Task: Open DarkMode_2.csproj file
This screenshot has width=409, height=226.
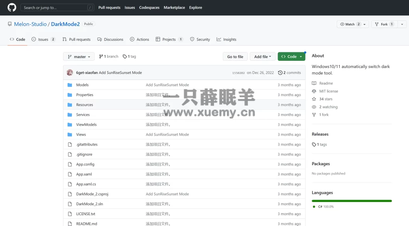Action: point(92,194)
